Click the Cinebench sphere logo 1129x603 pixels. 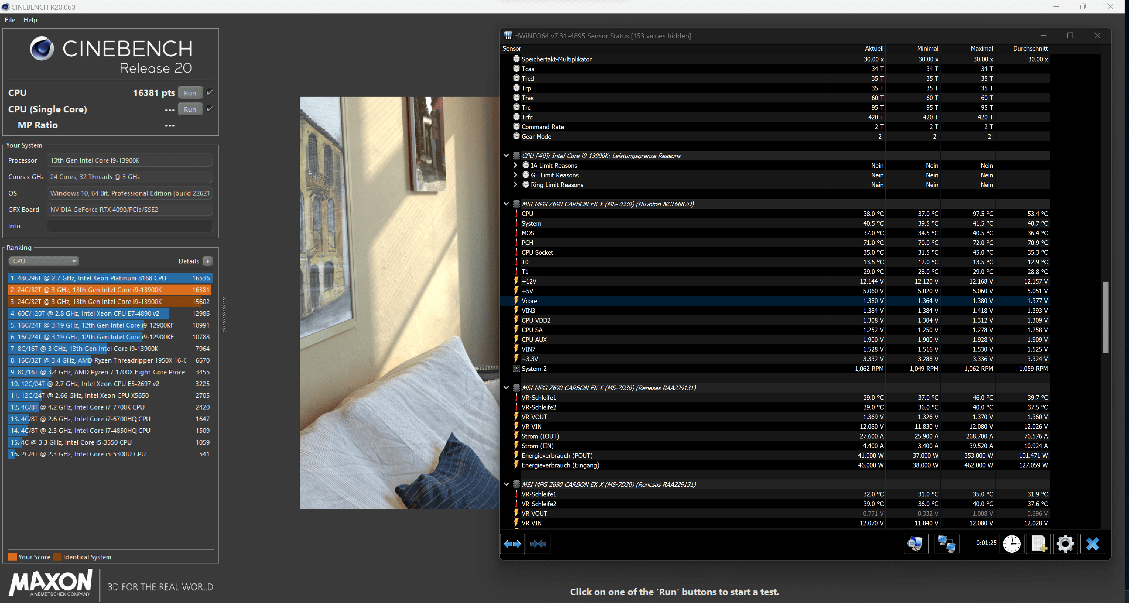pos(42,48)
